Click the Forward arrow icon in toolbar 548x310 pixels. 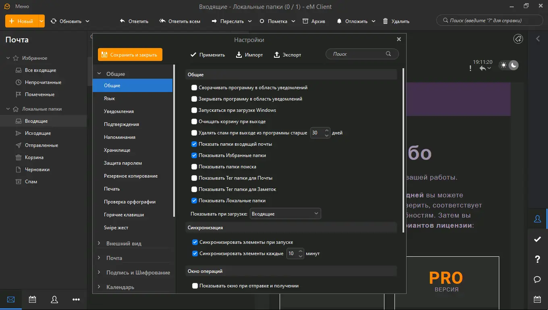coord(214,21)
